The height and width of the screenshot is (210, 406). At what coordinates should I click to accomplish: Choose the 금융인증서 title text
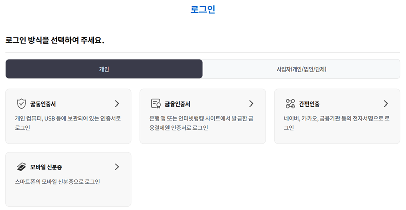177,104
